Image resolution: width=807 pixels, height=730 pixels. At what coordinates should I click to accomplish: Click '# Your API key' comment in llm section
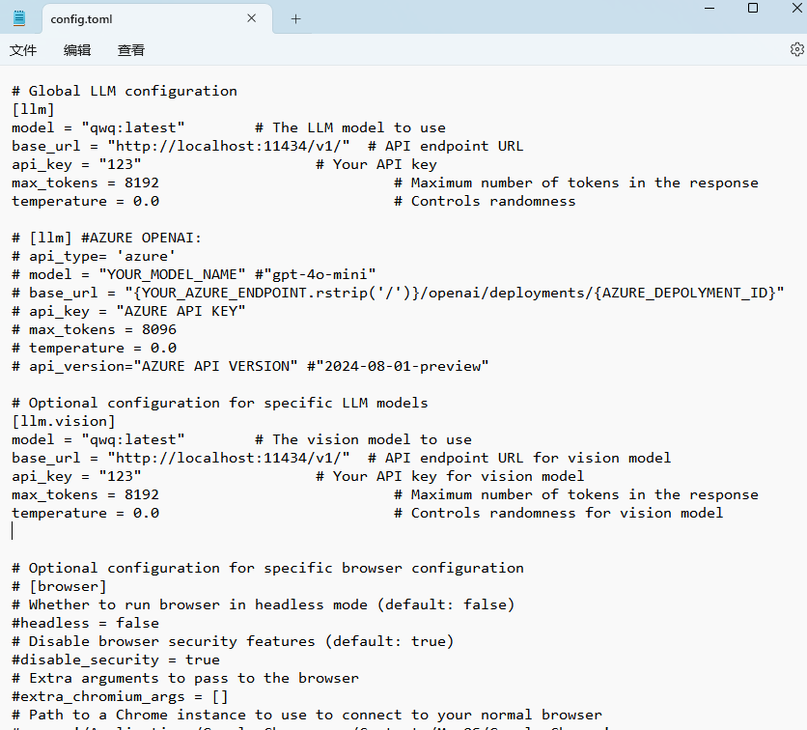376,164
